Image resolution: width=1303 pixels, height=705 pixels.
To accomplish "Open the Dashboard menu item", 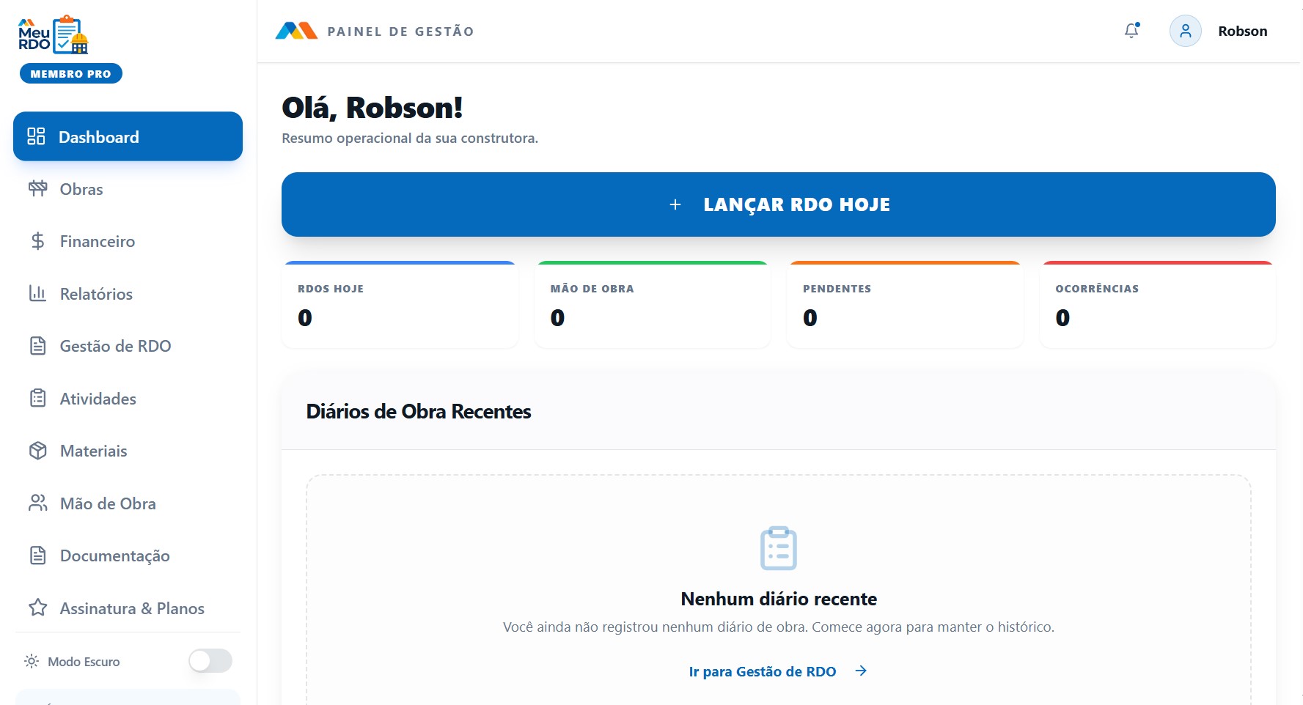I will tap(128, 137).
